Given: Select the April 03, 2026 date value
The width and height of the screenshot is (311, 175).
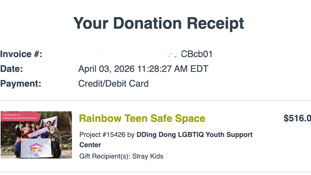Looking at the screenshot, I should (x=143, y=69).
